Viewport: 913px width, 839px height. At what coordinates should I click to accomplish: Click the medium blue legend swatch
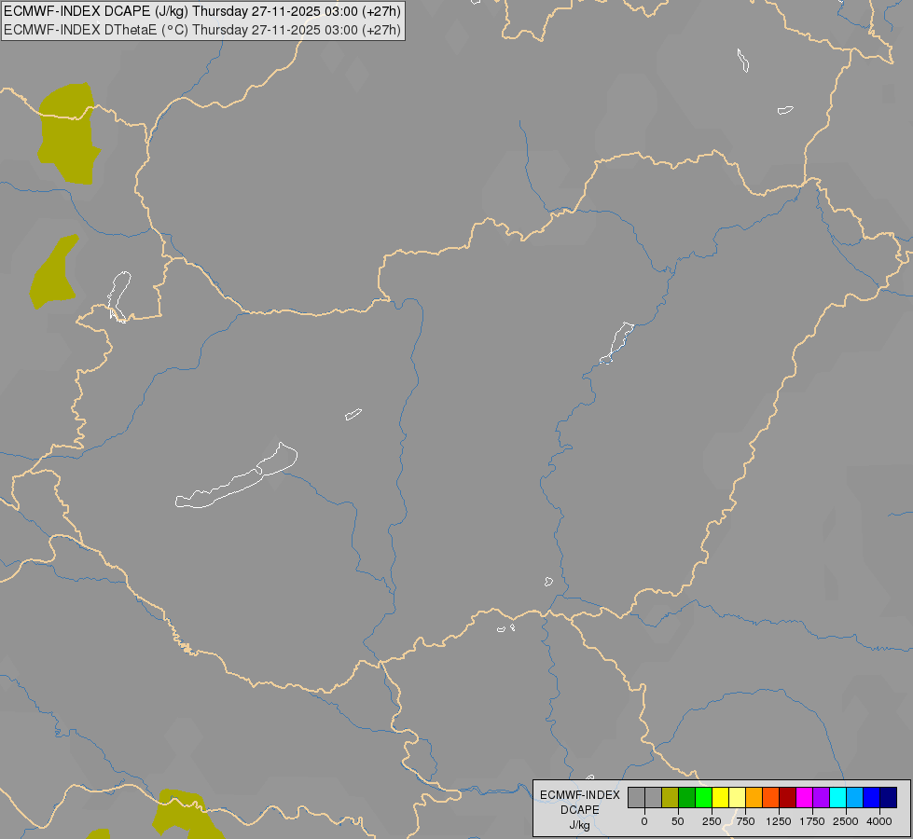[872, 798]
